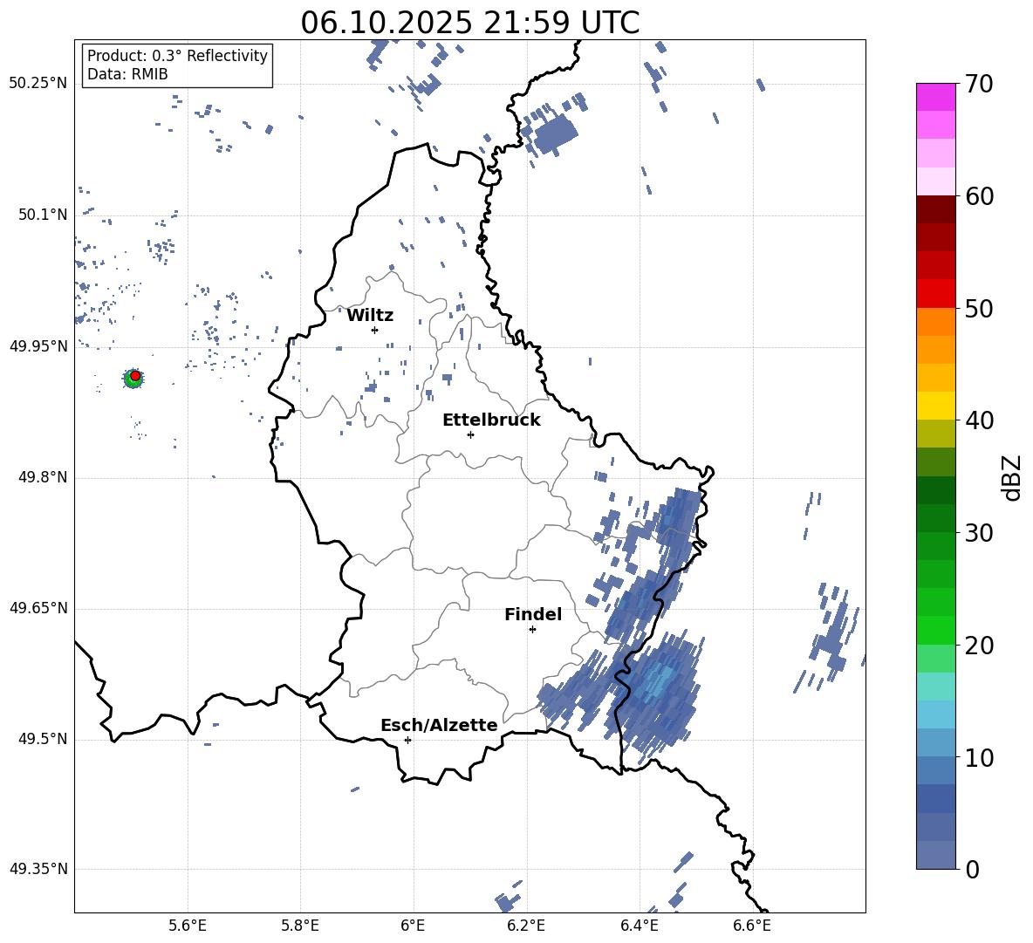The image size is (1033, 943).
Task: Click the 6.6°E longitude label
Action: coord(752,926)
